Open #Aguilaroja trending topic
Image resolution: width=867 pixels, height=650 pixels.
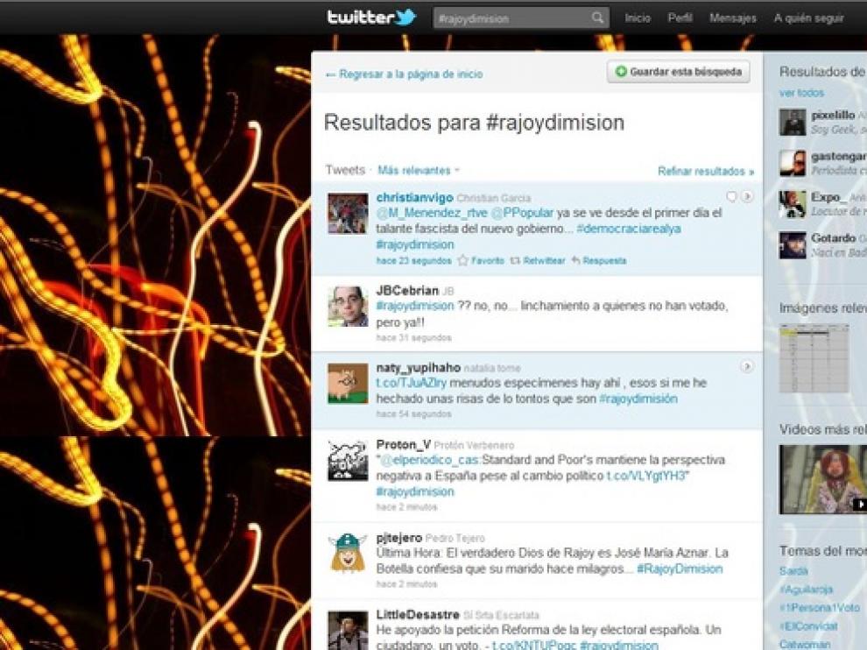(x=807, y=590)
